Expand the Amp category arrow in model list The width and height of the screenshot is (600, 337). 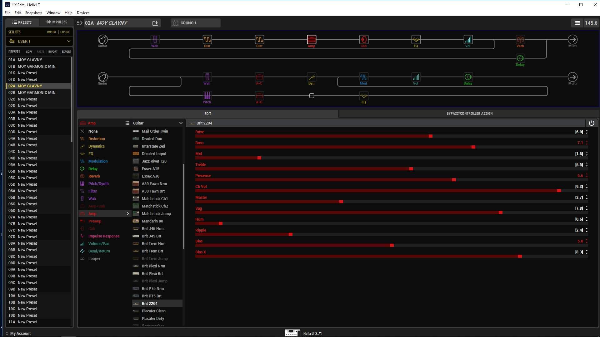coord(127,214)
